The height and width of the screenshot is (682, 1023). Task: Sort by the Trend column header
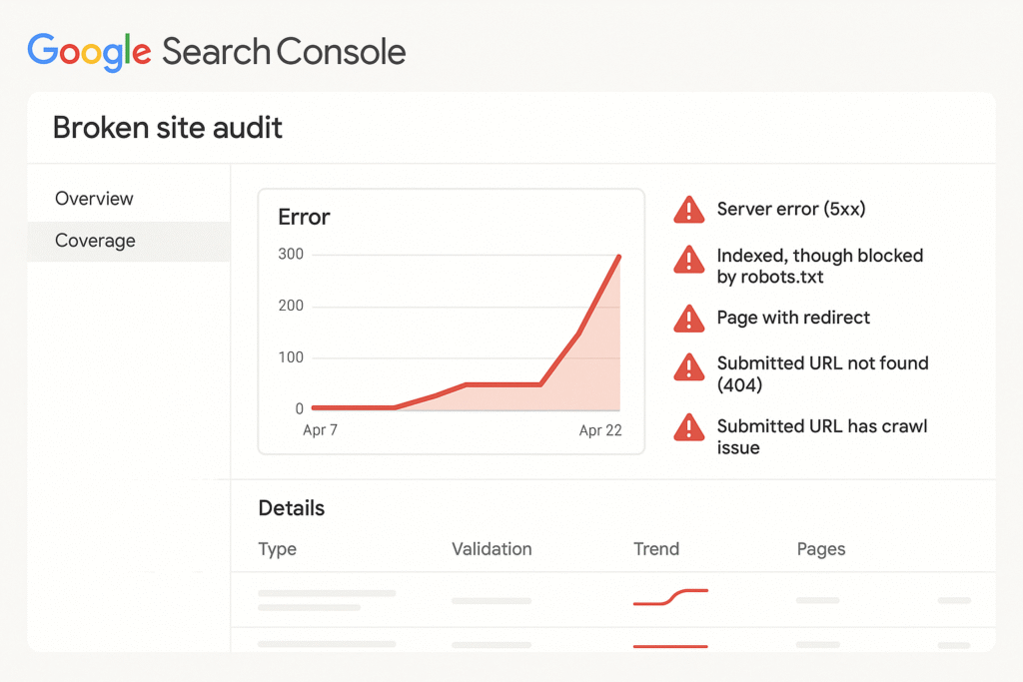(656, 549)
